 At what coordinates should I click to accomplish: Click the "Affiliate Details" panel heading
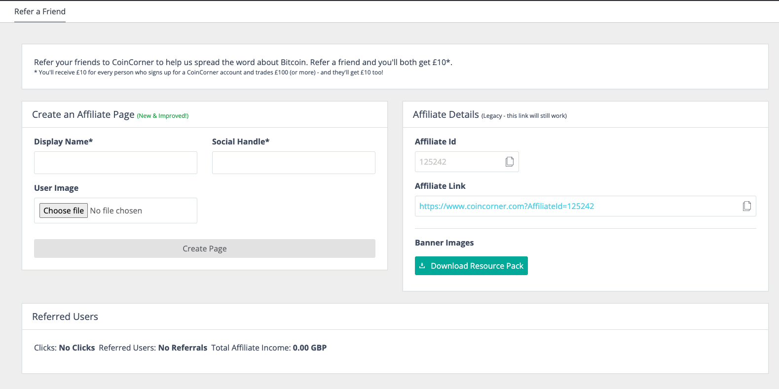446,114
